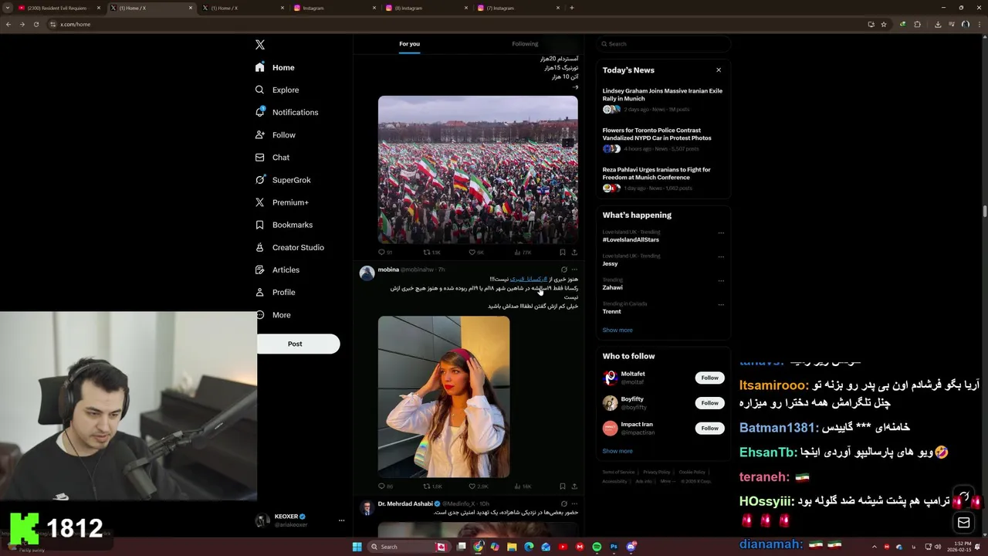This screenshot has width=988, height=556.
Task: Open the Bookmarks icon
Action: [260, 225]
